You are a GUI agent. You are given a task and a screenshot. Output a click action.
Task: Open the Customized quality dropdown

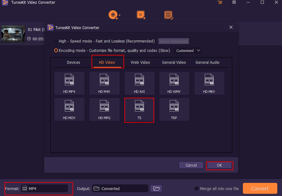(187, 51)
